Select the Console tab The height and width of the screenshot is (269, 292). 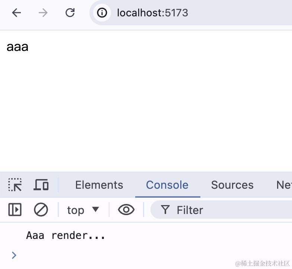[167, 185]
